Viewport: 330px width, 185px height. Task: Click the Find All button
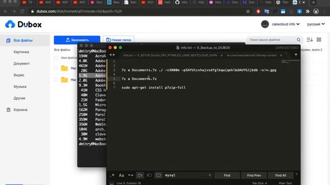coord(280,175)
